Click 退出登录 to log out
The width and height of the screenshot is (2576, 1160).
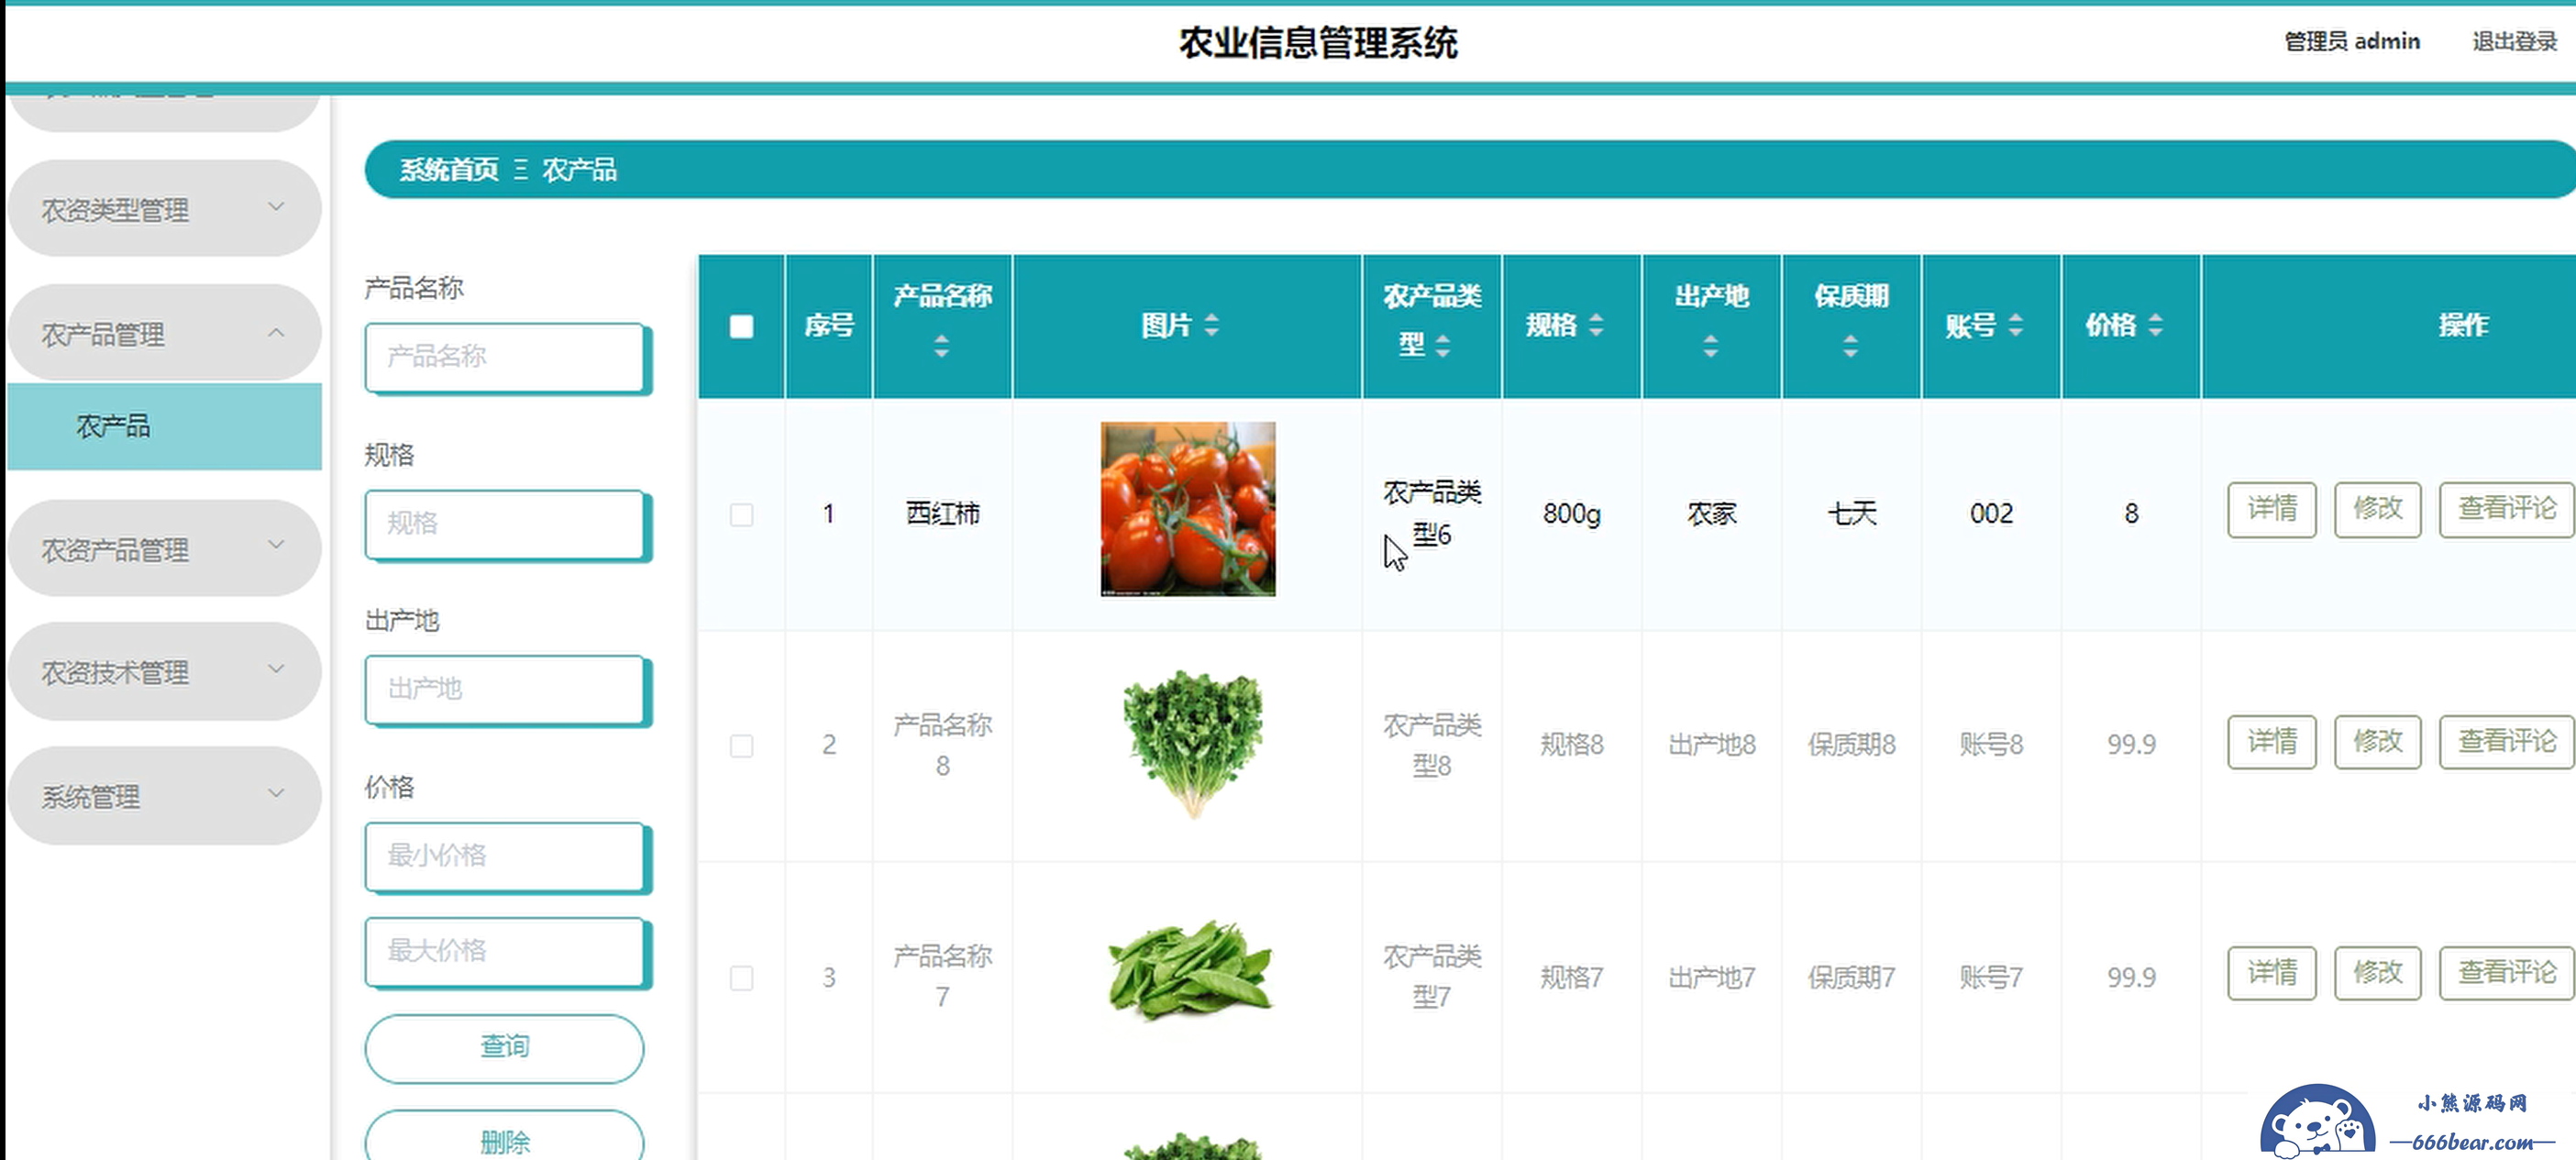[2514, 41]
